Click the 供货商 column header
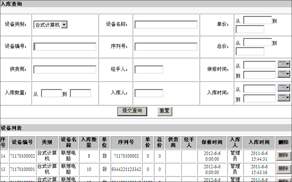 coord(173,142)
